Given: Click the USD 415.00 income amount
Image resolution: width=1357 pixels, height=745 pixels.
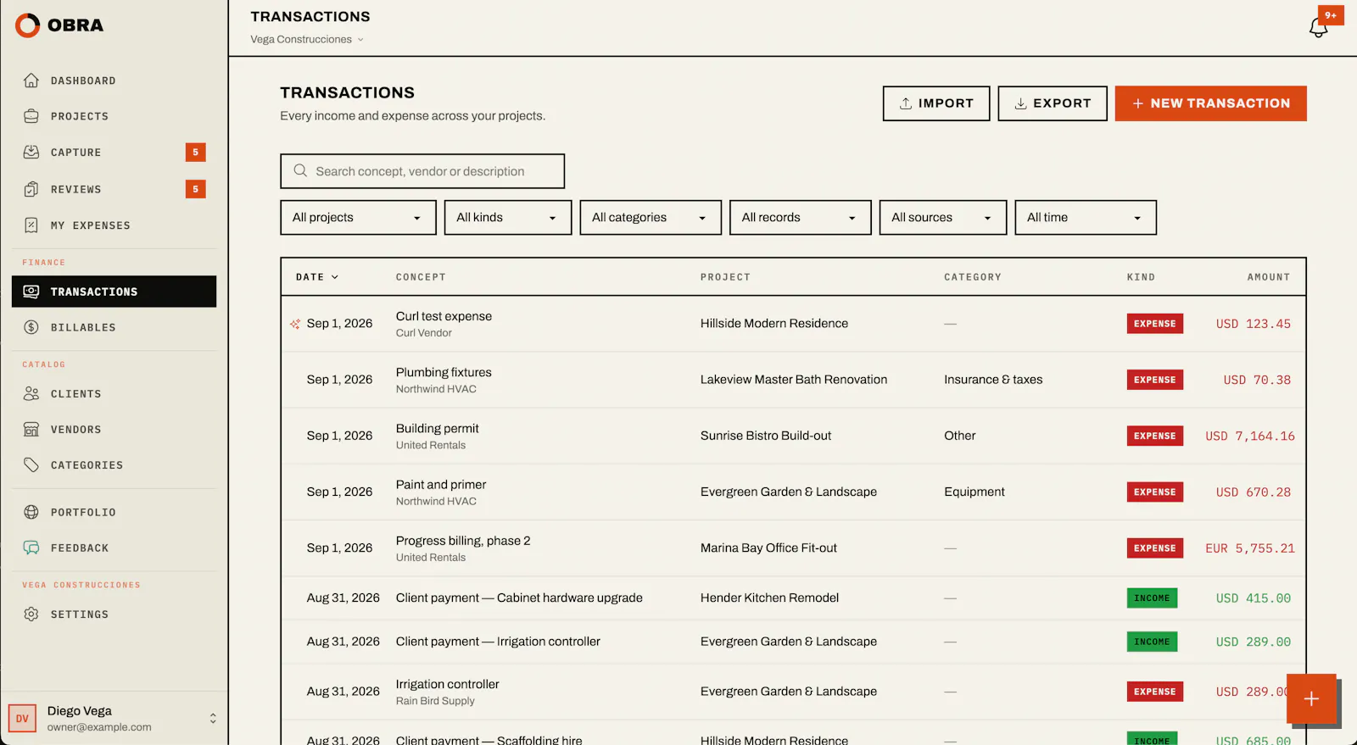Looking at the screenshot, I should point(1254,598).
